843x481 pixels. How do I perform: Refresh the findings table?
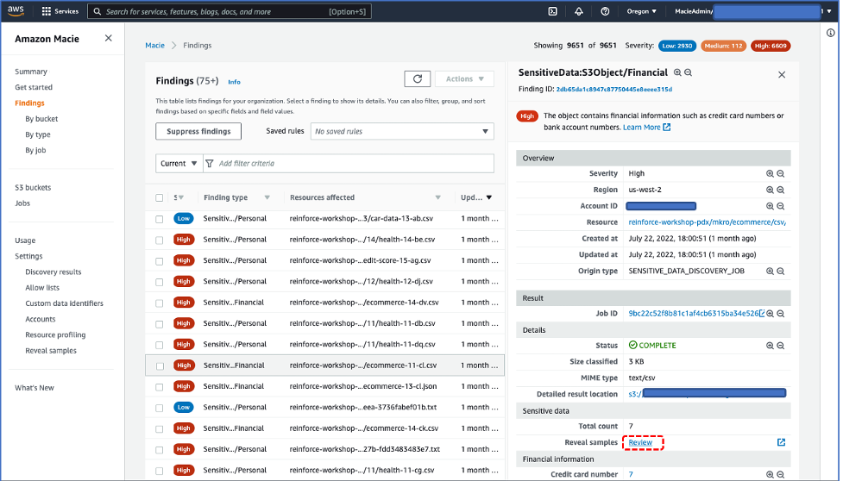417,79
